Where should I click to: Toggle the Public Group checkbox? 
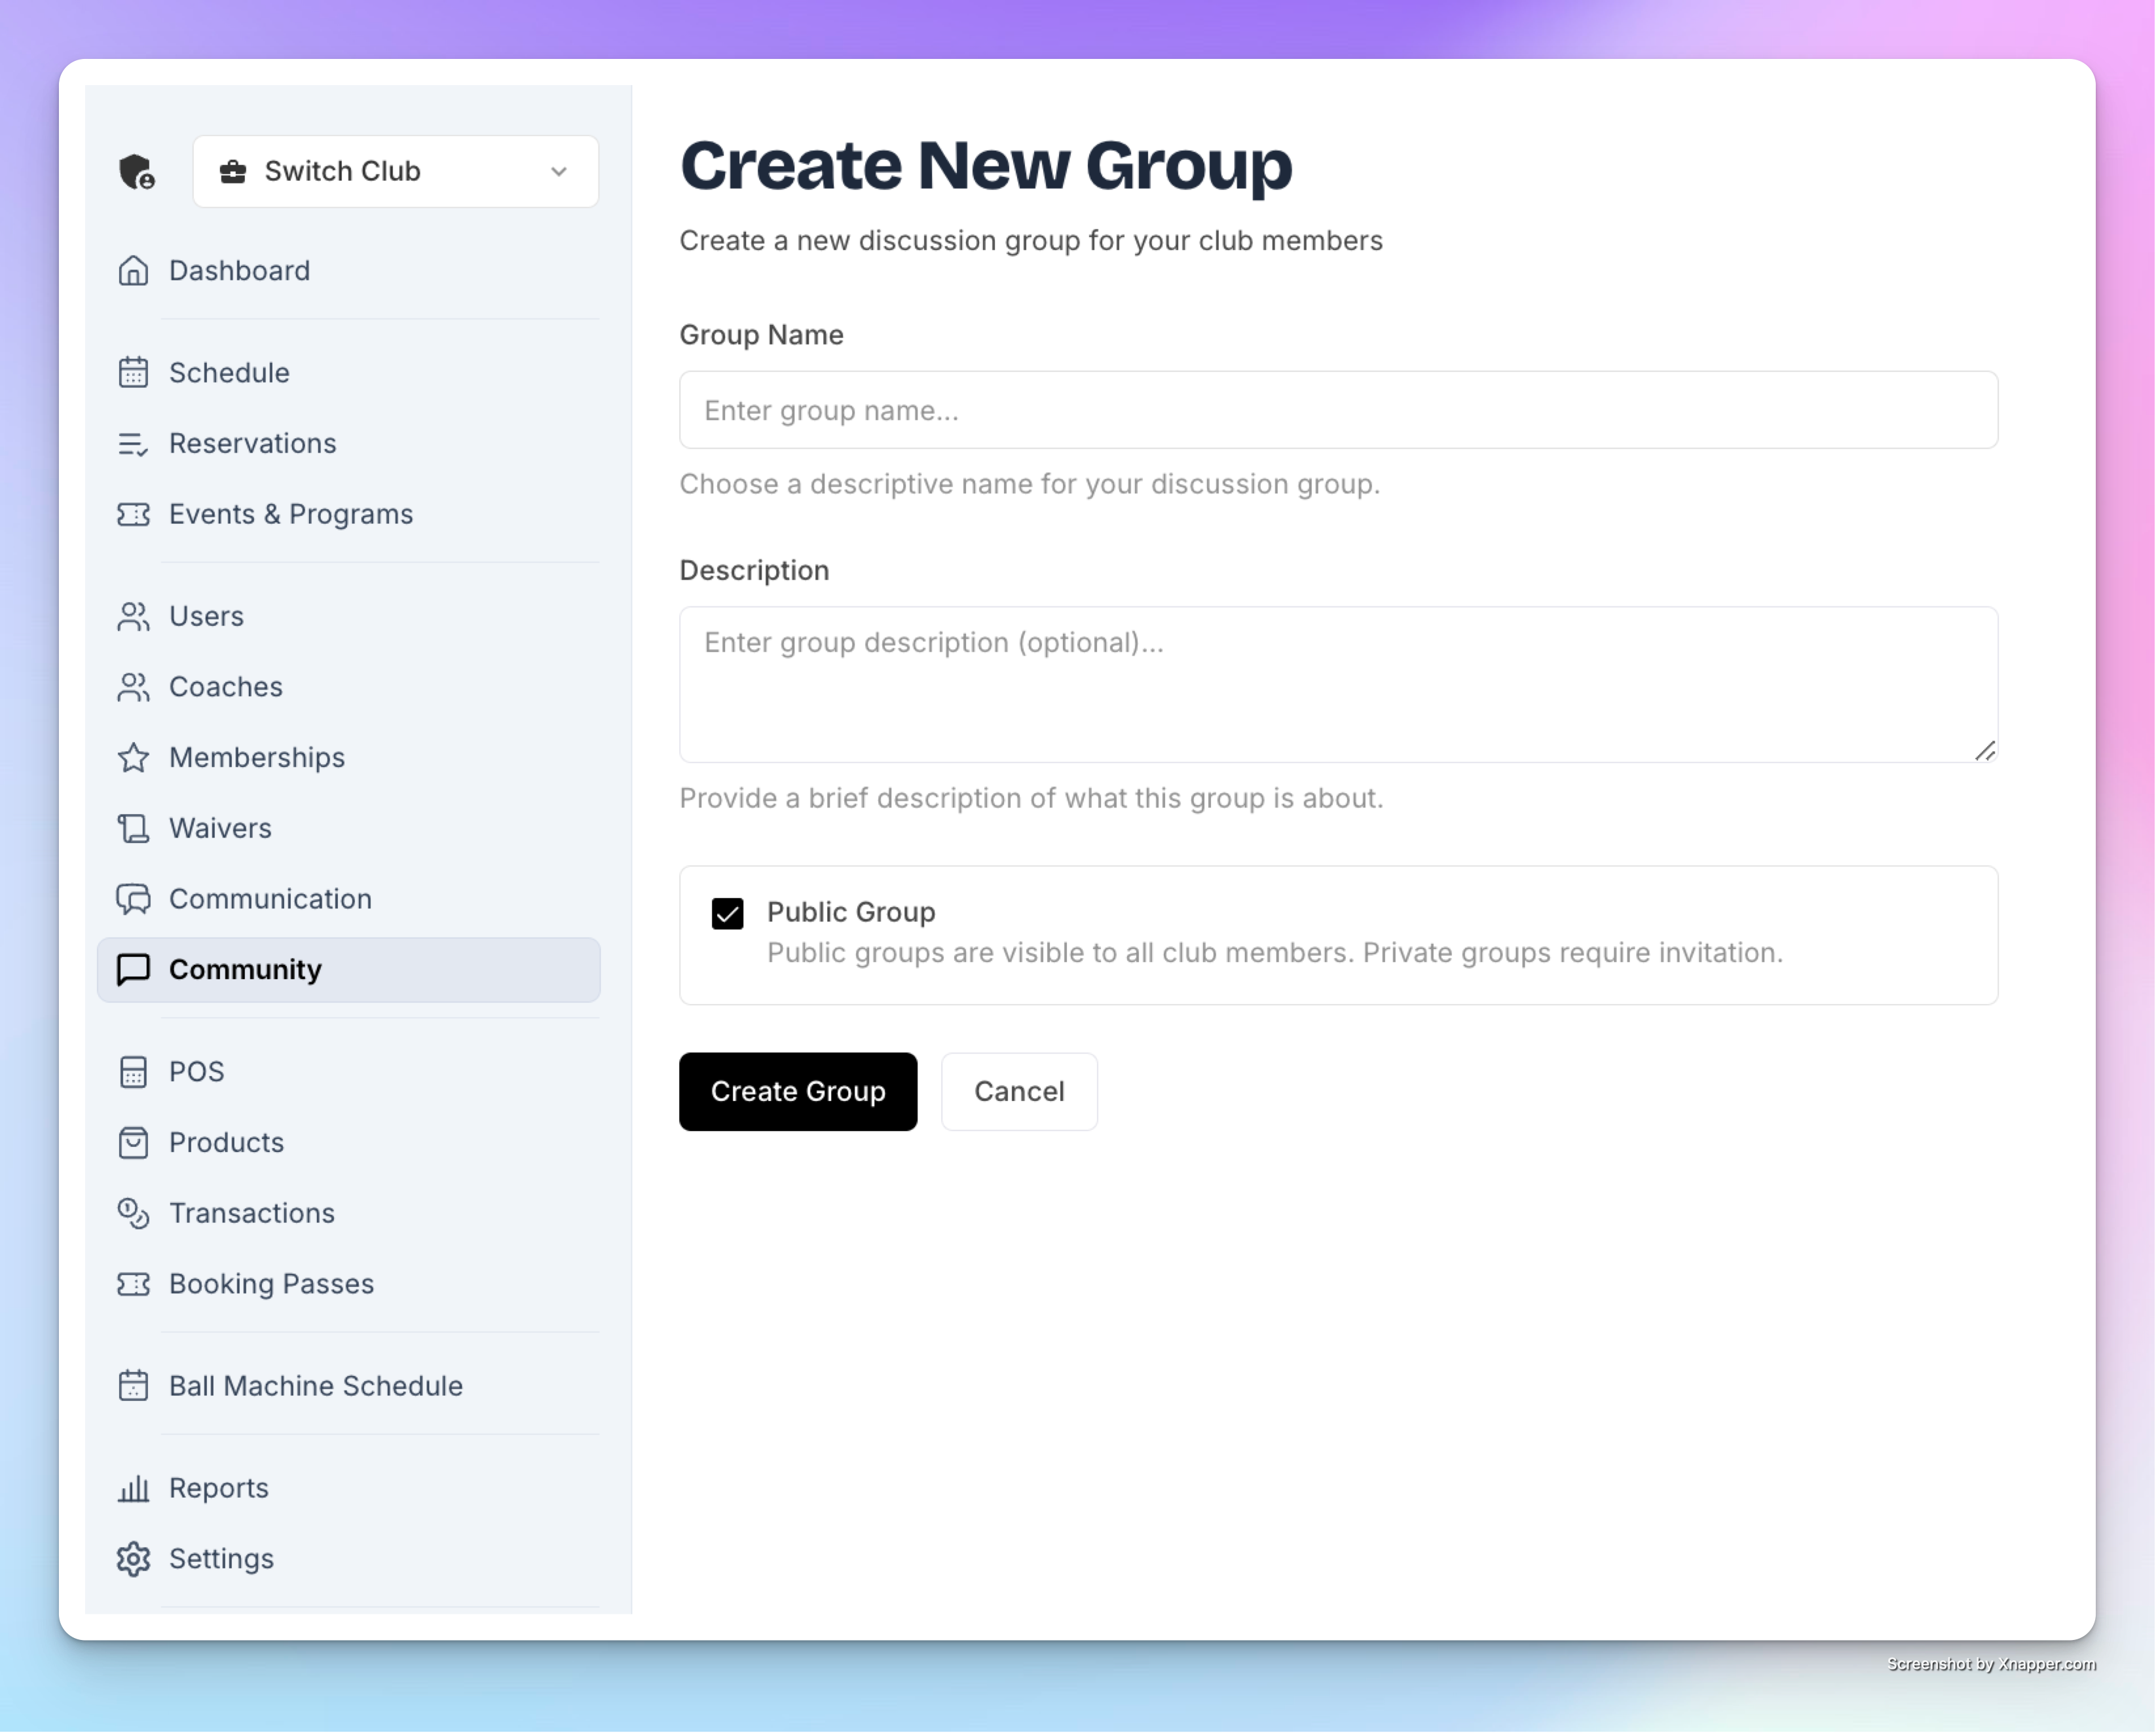pos(727,913)
